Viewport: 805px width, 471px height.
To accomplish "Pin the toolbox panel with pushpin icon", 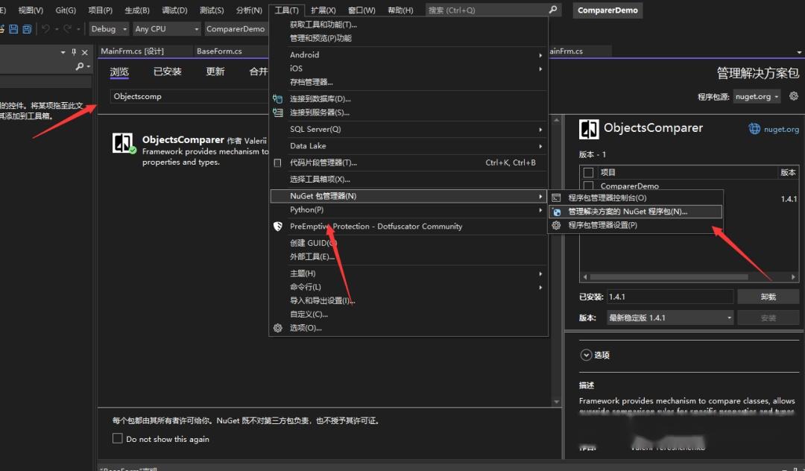I will click(74, 52).
